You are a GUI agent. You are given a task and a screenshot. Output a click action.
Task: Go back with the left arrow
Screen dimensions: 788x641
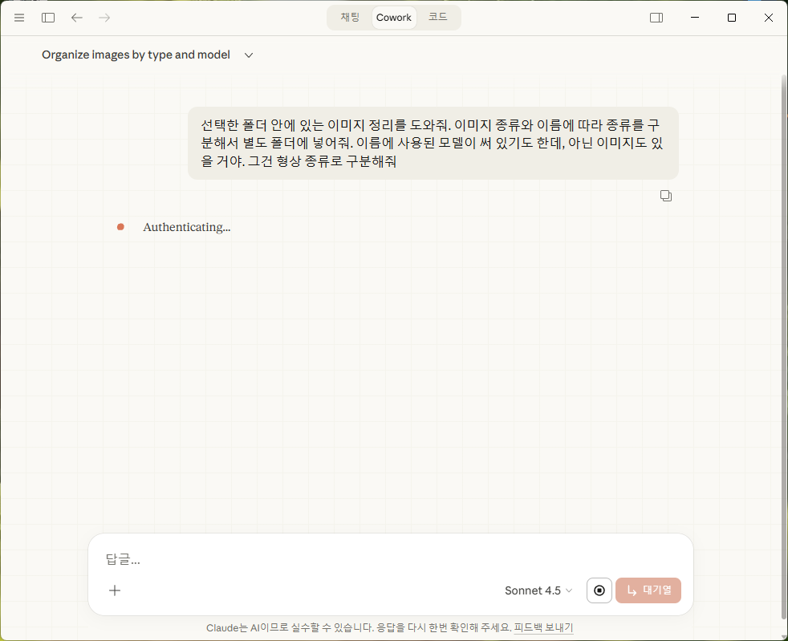click(x=77, y=18)
